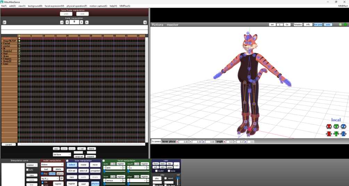Select the IK ON radio button

tap(42, 182)
